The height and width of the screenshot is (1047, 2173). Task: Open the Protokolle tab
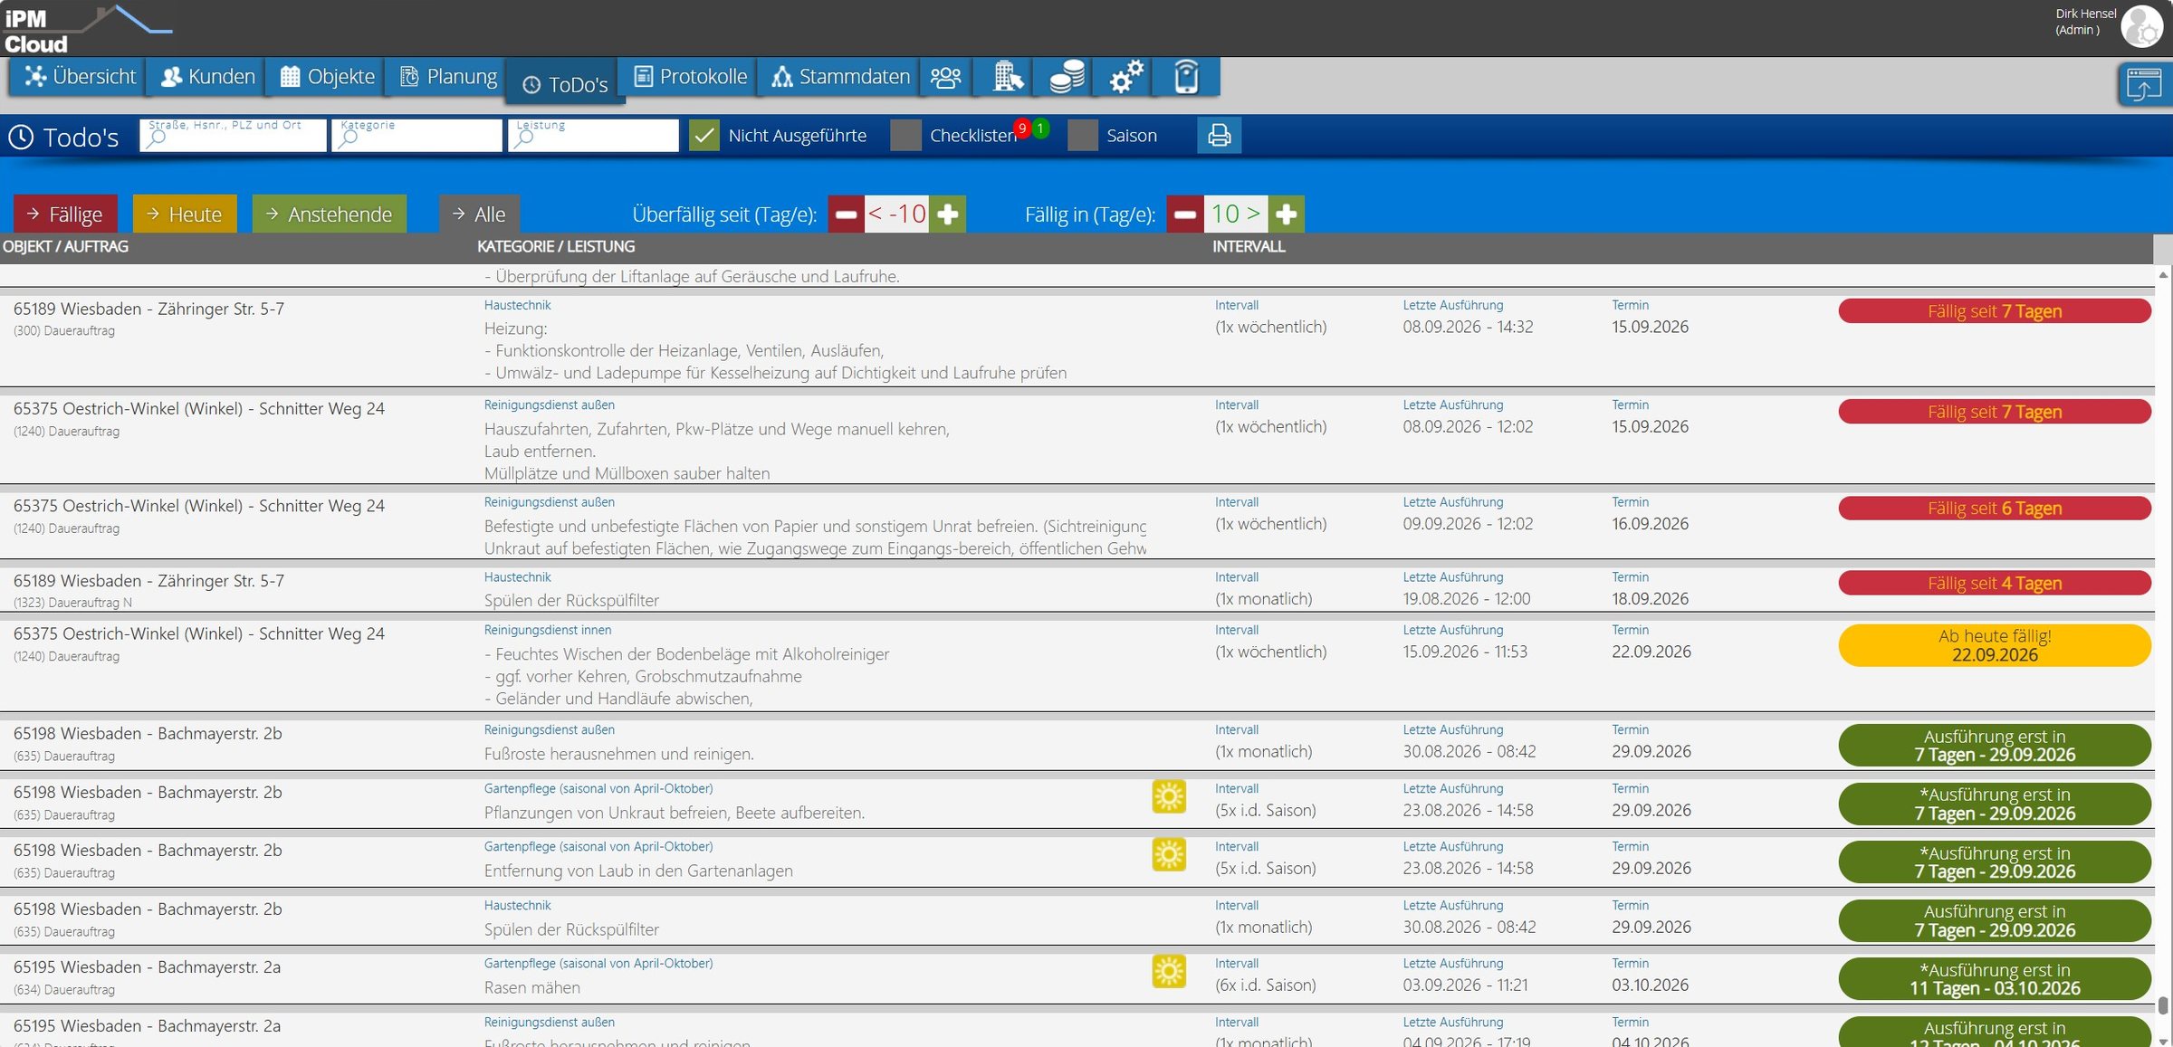pyautogui.click(x=690, y=77)
